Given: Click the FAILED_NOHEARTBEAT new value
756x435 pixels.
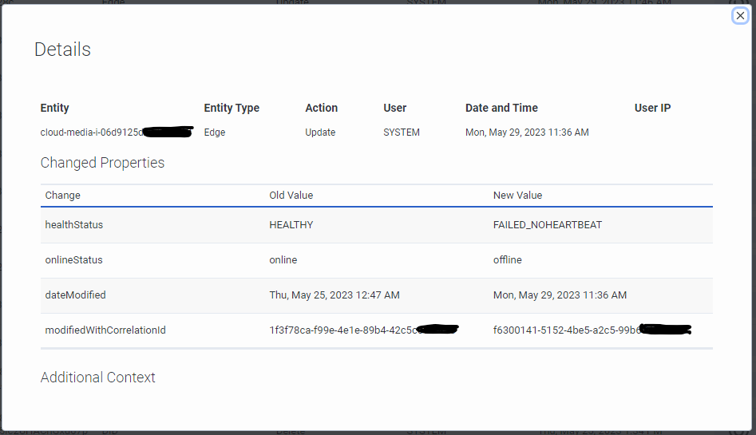Looking at the screenshot, I should tap(548, 225).
